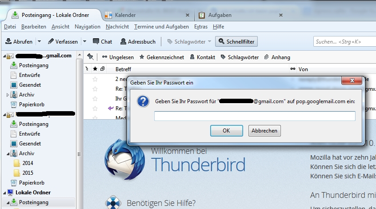This screenshot has height=209, width=376.
Task: Select Papierkorb under the second account
Action: [x=32, y=183]
